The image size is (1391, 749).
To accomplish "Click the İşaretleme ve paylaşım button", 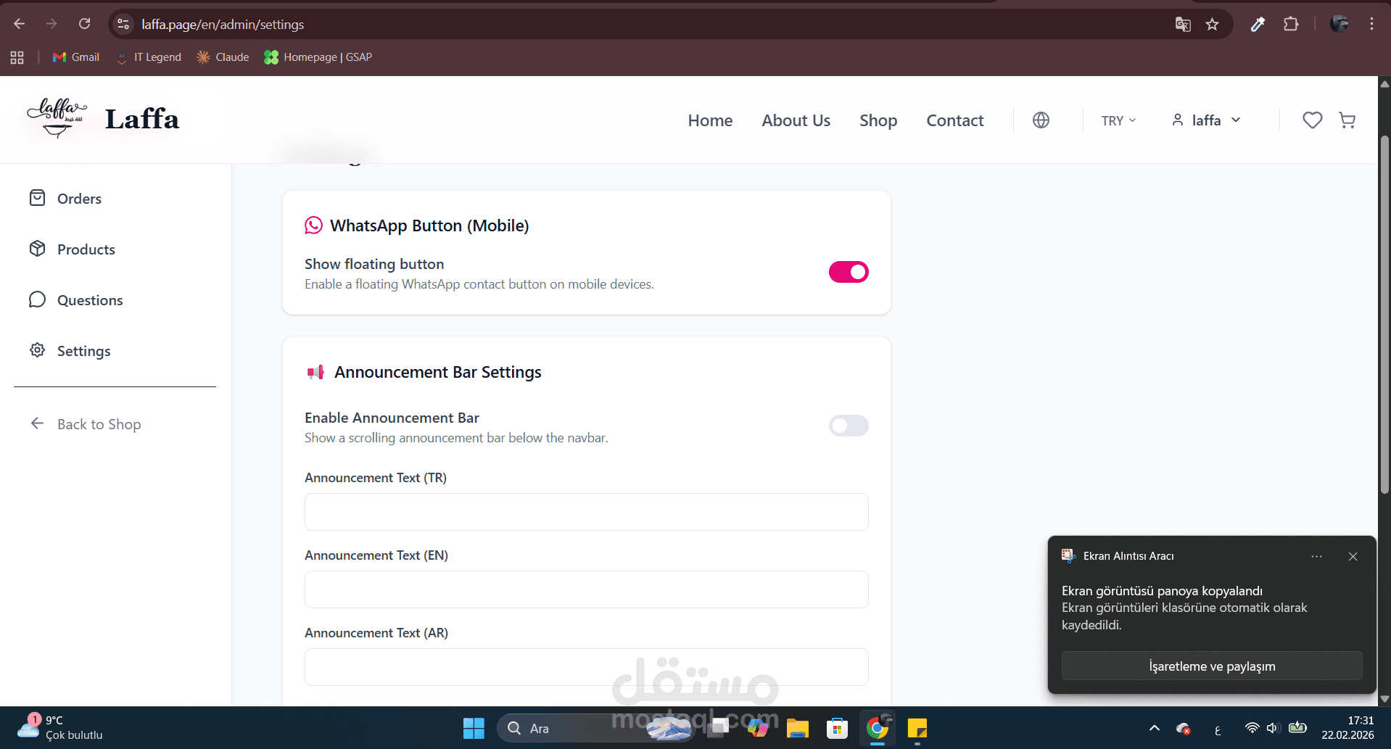I will click(1212, 666).
